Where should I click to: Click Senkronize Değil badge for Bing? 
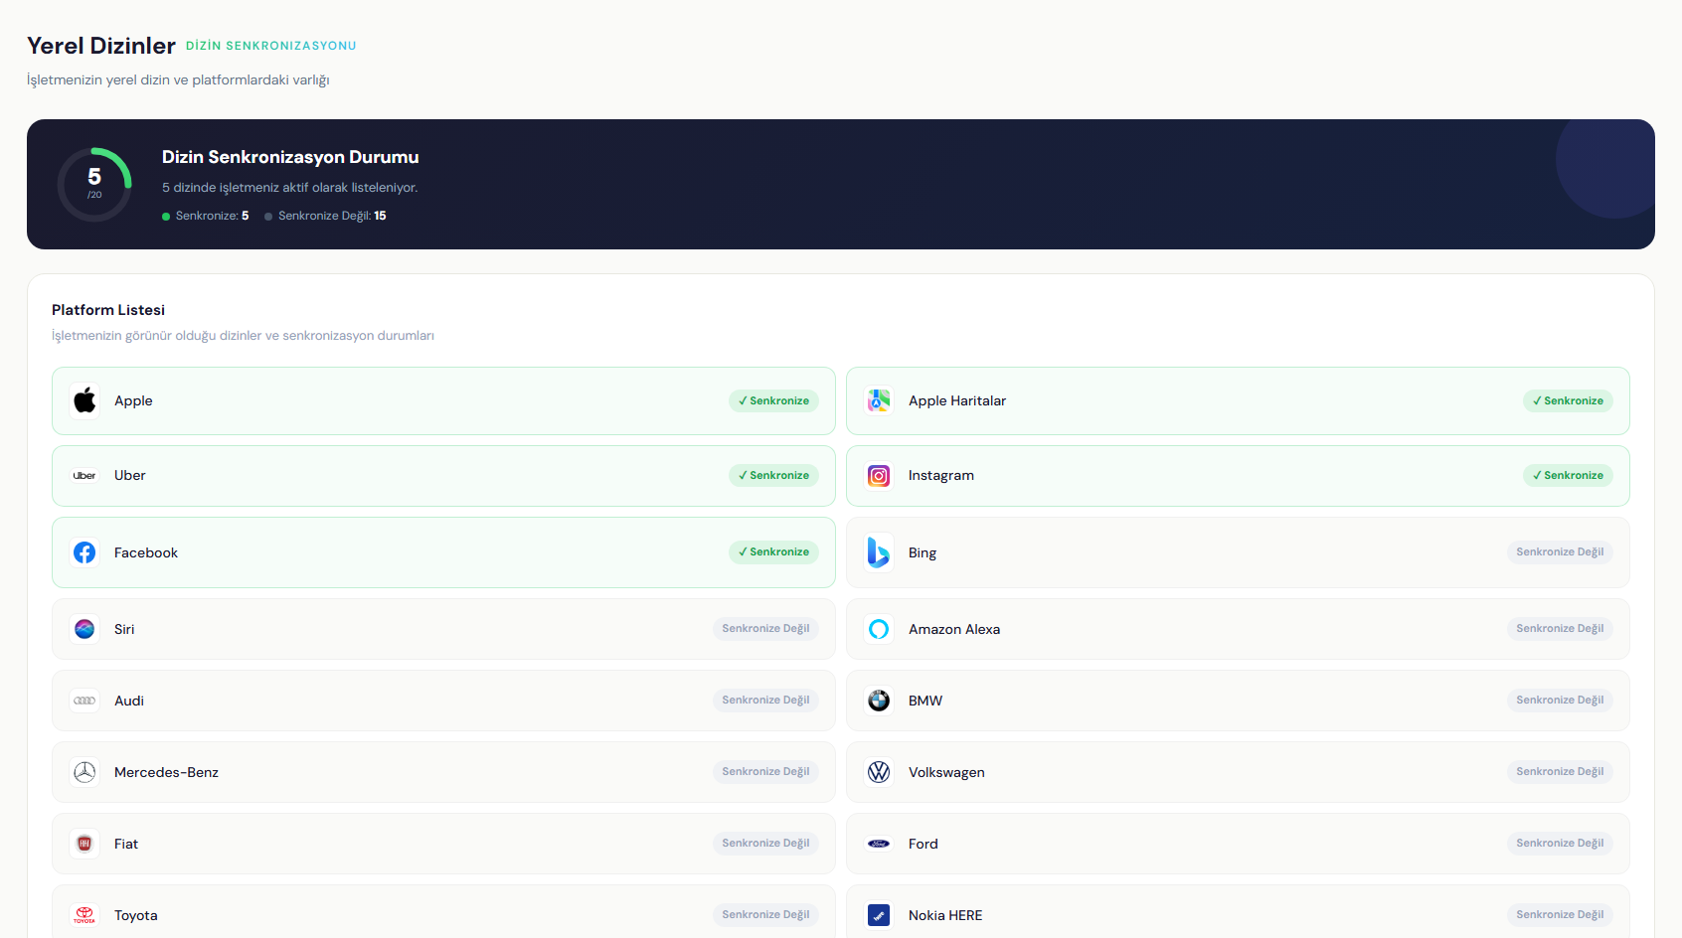[1560, 551]
